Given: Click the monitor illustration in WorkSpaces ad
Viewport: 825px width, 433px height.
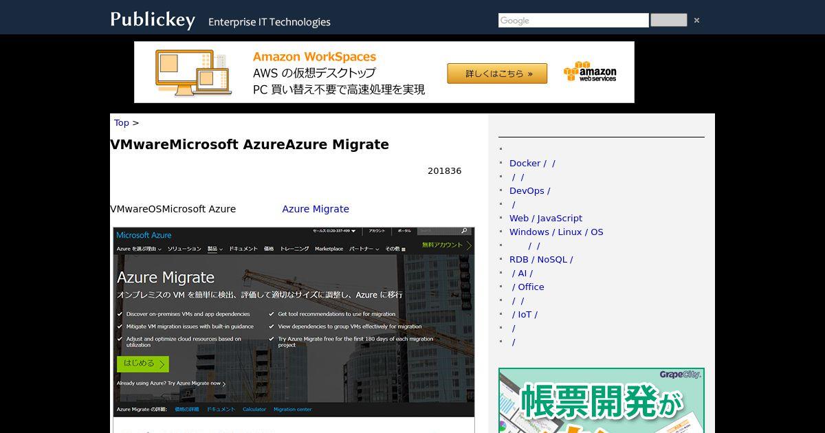Looking at the screenshot, I should coord(192,72).
